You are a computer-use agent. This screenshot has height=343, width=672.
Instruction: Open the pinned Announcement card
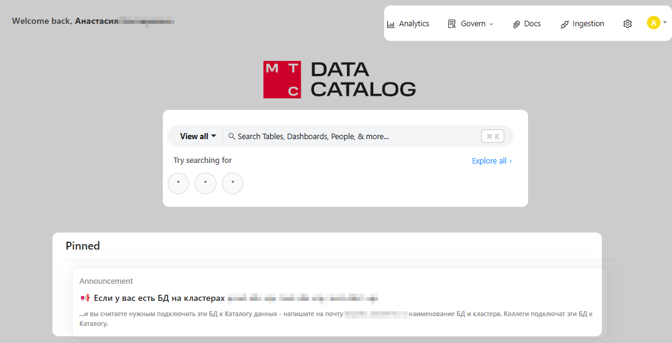[x=337, y=302]
